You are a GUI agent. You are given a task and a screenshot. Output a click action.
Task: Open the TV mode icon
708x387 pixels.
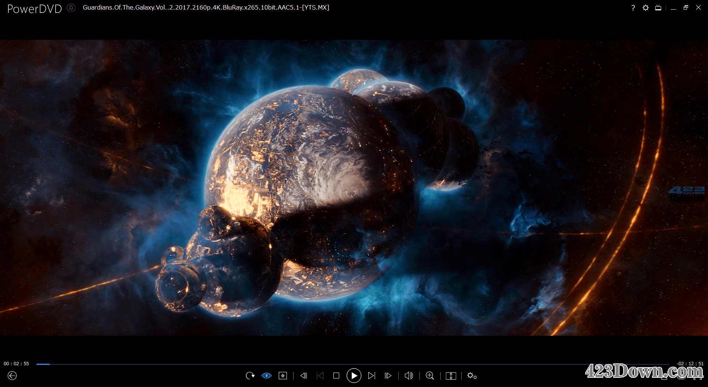[658, 7]
